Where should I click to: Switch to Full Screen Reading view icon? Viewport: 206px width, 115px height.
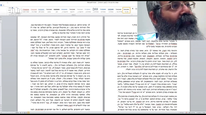tap(27, 113)
